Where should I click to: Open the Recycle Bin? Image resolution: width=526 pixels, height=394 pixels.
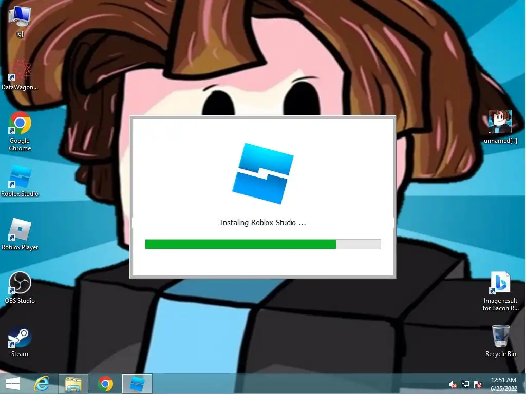500,341
